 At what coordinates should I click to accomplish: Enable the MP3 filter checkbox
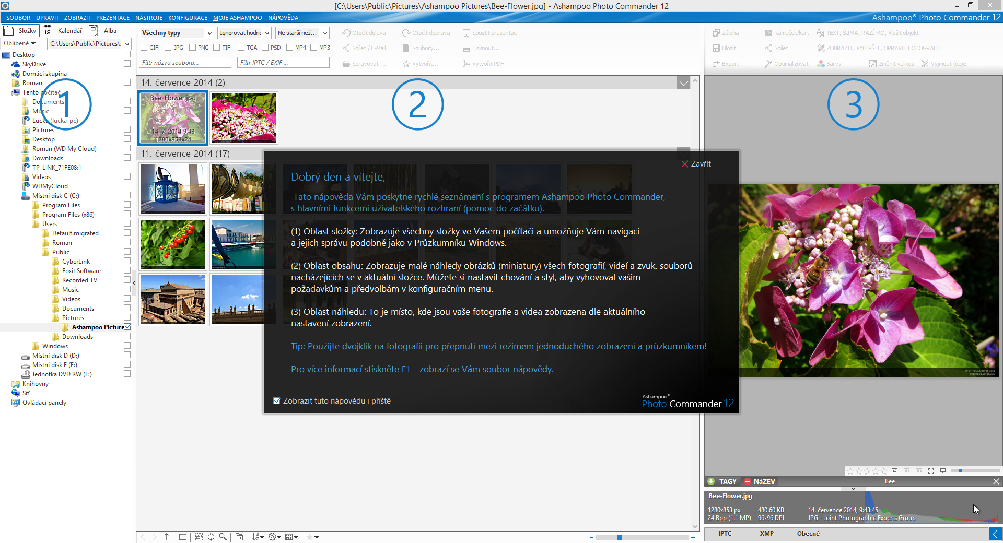click(313, 48)
